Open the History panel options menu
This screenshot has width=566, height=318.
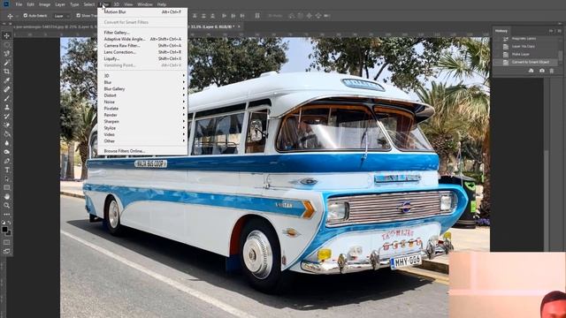559,31
